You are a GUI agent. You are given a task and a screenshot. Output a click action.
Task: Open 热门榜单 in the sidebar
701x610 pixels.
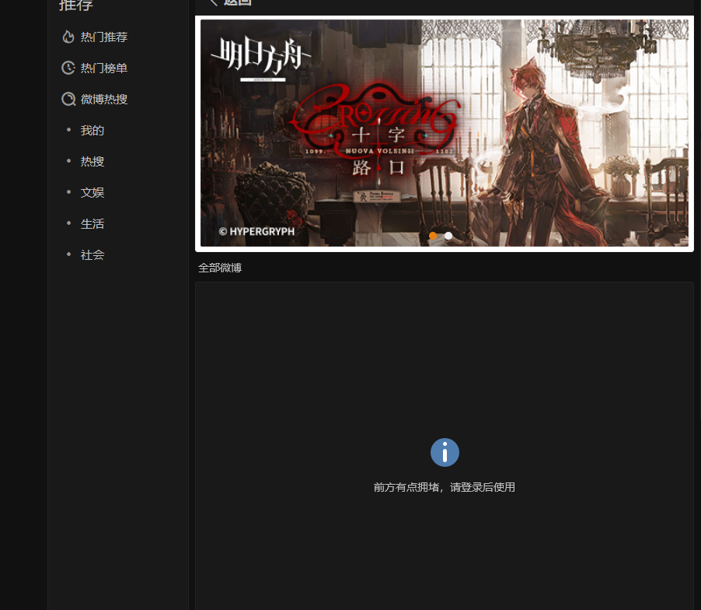103,68
